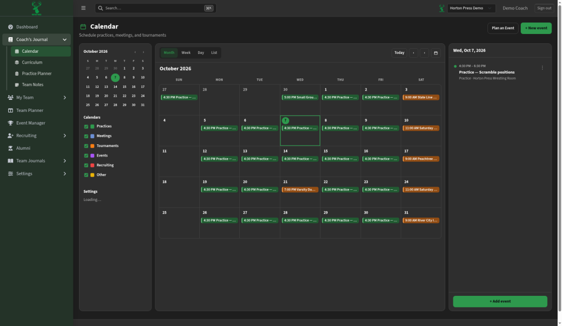Open Curriculum item in sidebar
This screenshot has width=562, height=326.
[x=41, y=63]
